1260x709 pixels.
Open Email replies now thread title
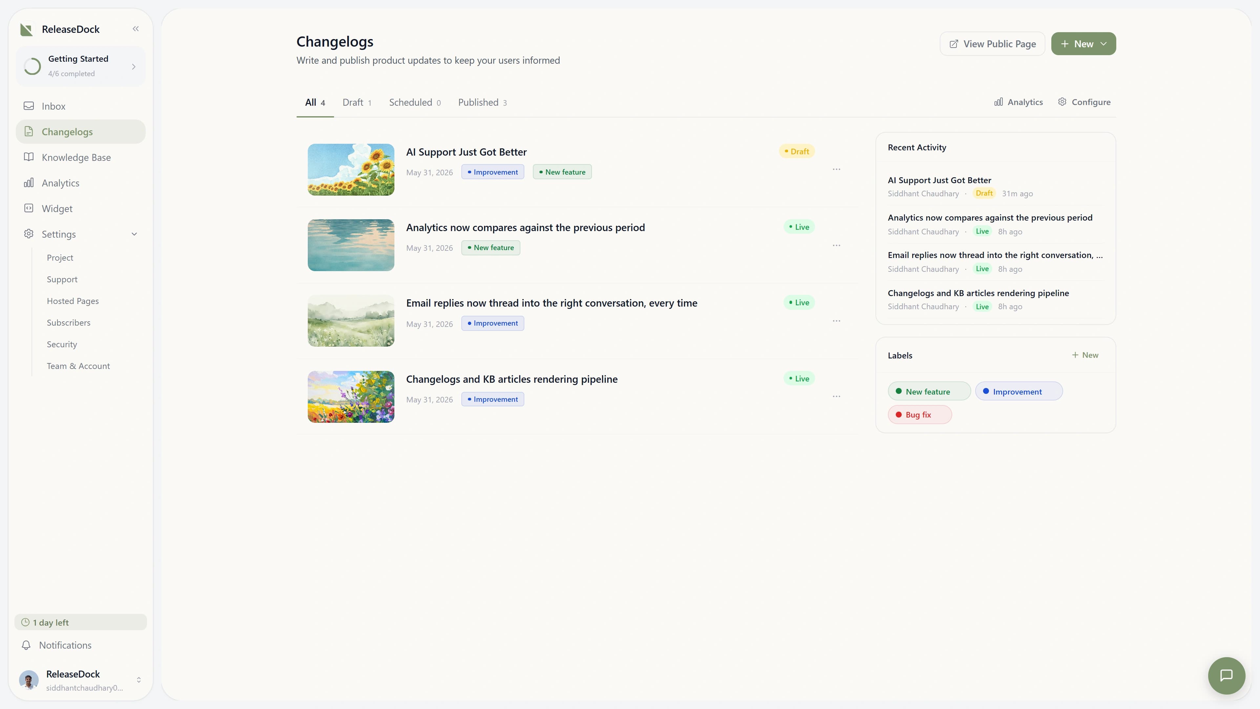click(552, 303)
